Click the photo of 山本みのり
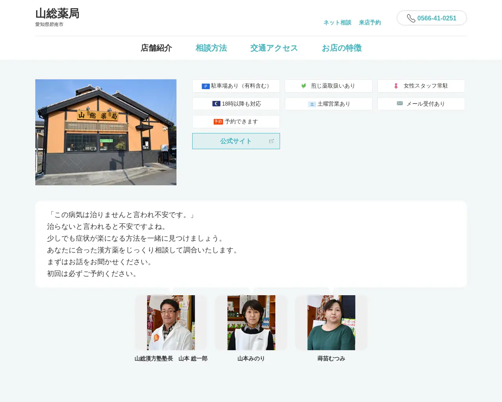This screenshot has width=502, height=402. tap(251, 322)
